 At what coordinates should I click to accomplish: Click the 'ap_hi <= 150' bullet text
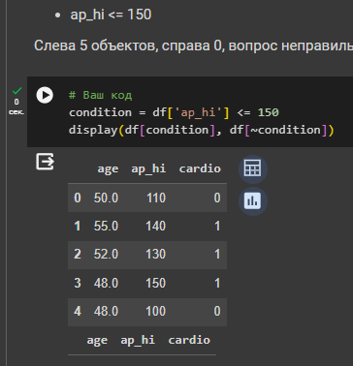point(111,15)
